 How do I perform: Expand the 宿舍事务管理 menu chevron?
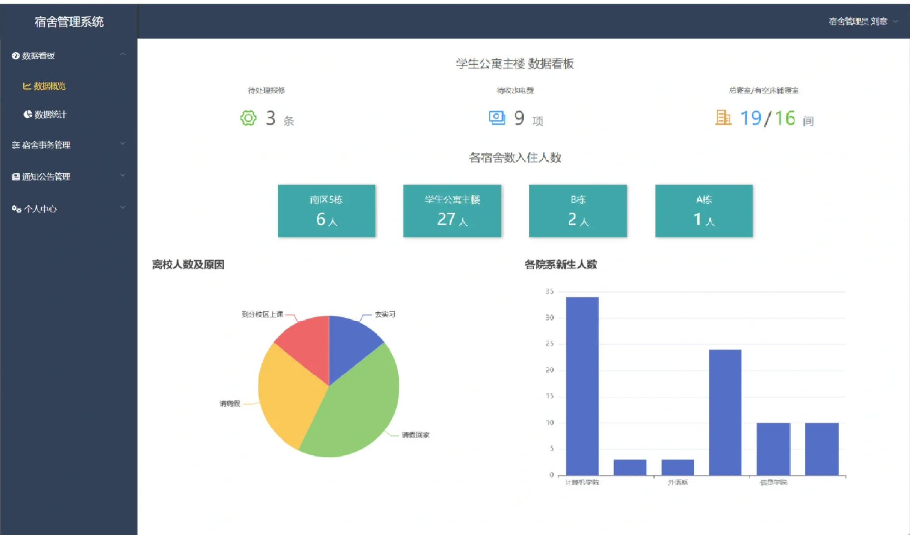[x=123, y=144]
